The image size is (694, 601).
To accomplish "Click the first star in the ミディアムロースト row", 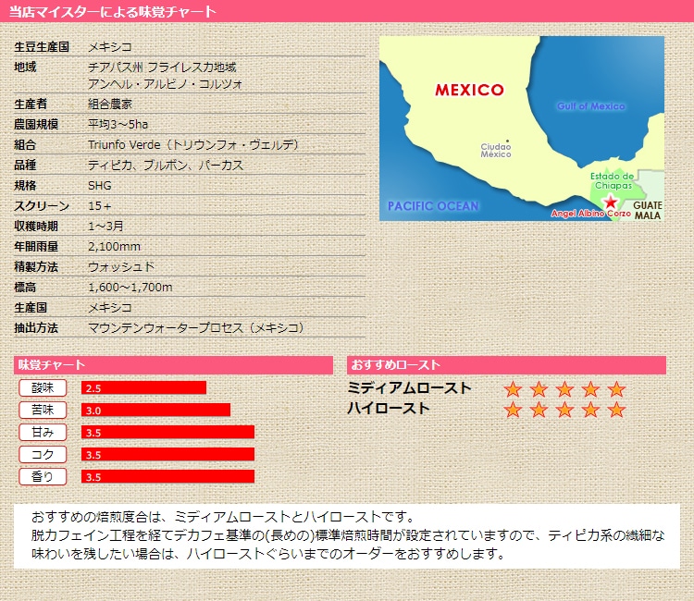I will (514, 389).
